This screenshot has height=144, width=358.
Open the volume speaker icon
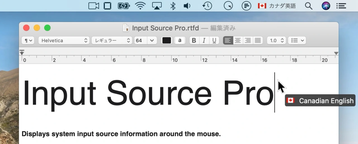tap(187, 6)
